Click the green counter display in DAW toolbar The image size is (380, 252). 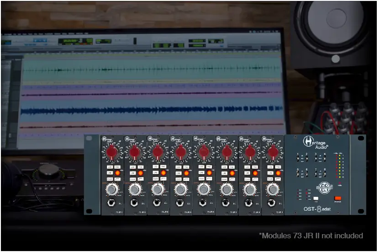(75, 41)
